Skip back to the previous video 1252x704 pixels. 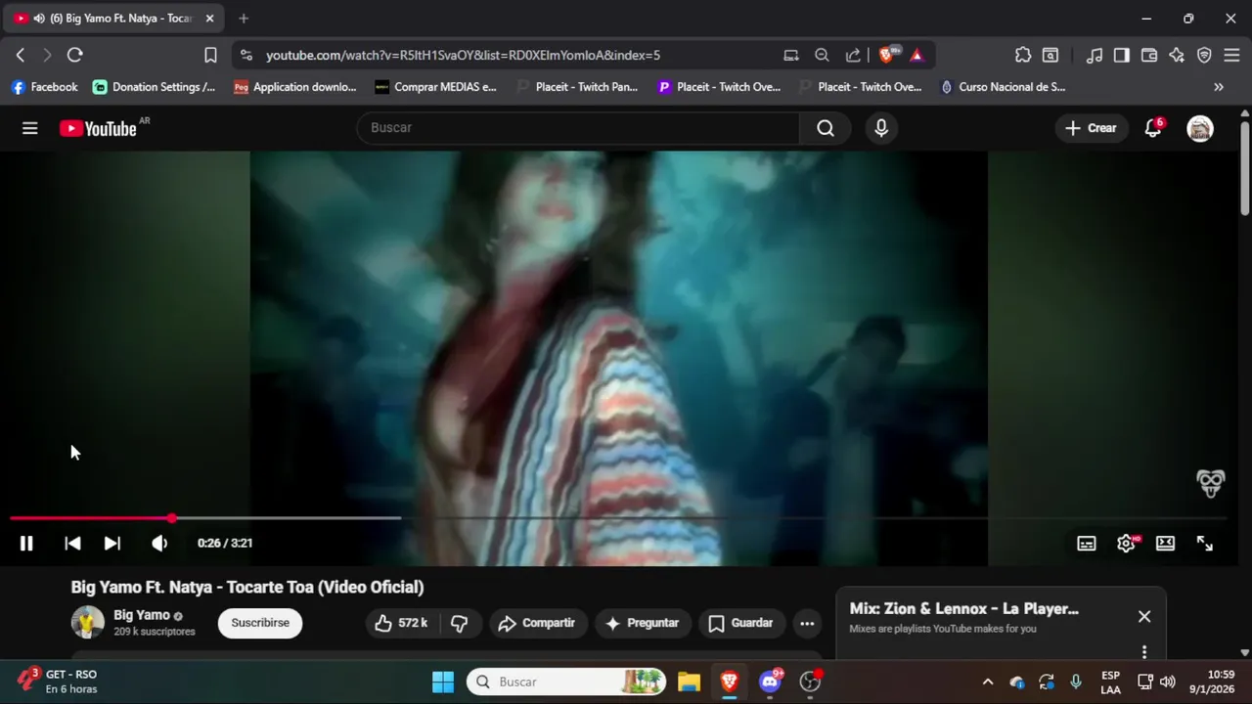click(72, 543)
